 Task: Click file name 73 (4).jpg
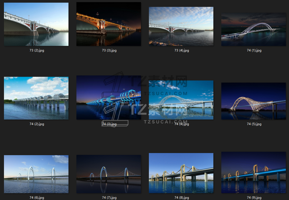(182, 50)
